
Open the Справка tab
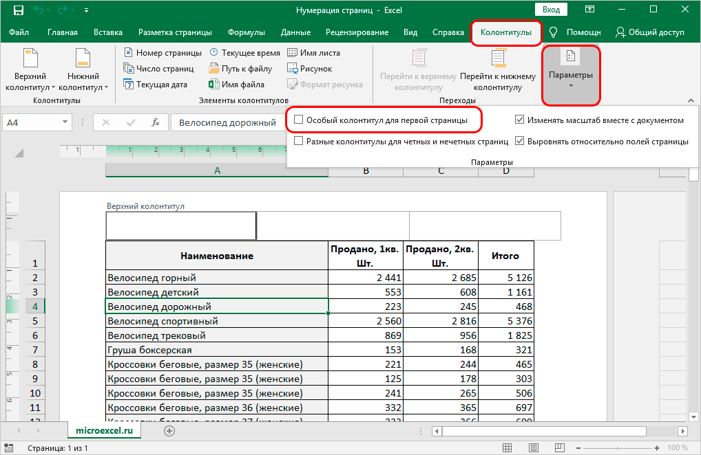448,32
